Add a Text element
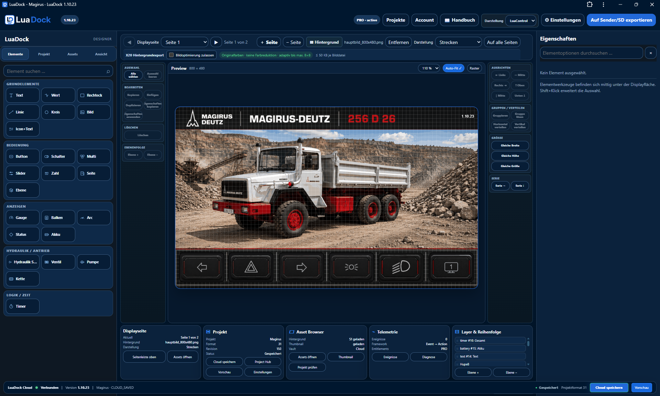Image resolution: width=660 pixels, height=396 pixels. click(x=23, y=95)
